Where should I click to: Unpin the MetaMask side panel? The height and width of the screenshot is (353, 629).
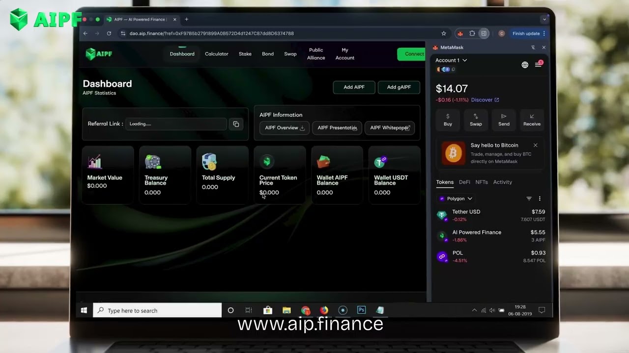pos(533,48)
